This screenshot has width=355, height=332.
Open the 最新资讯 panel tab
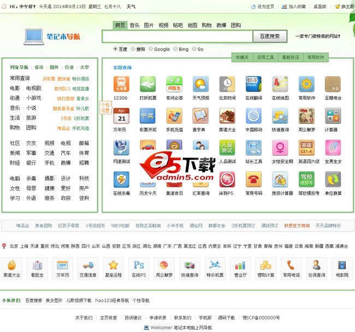click(291, 57)
